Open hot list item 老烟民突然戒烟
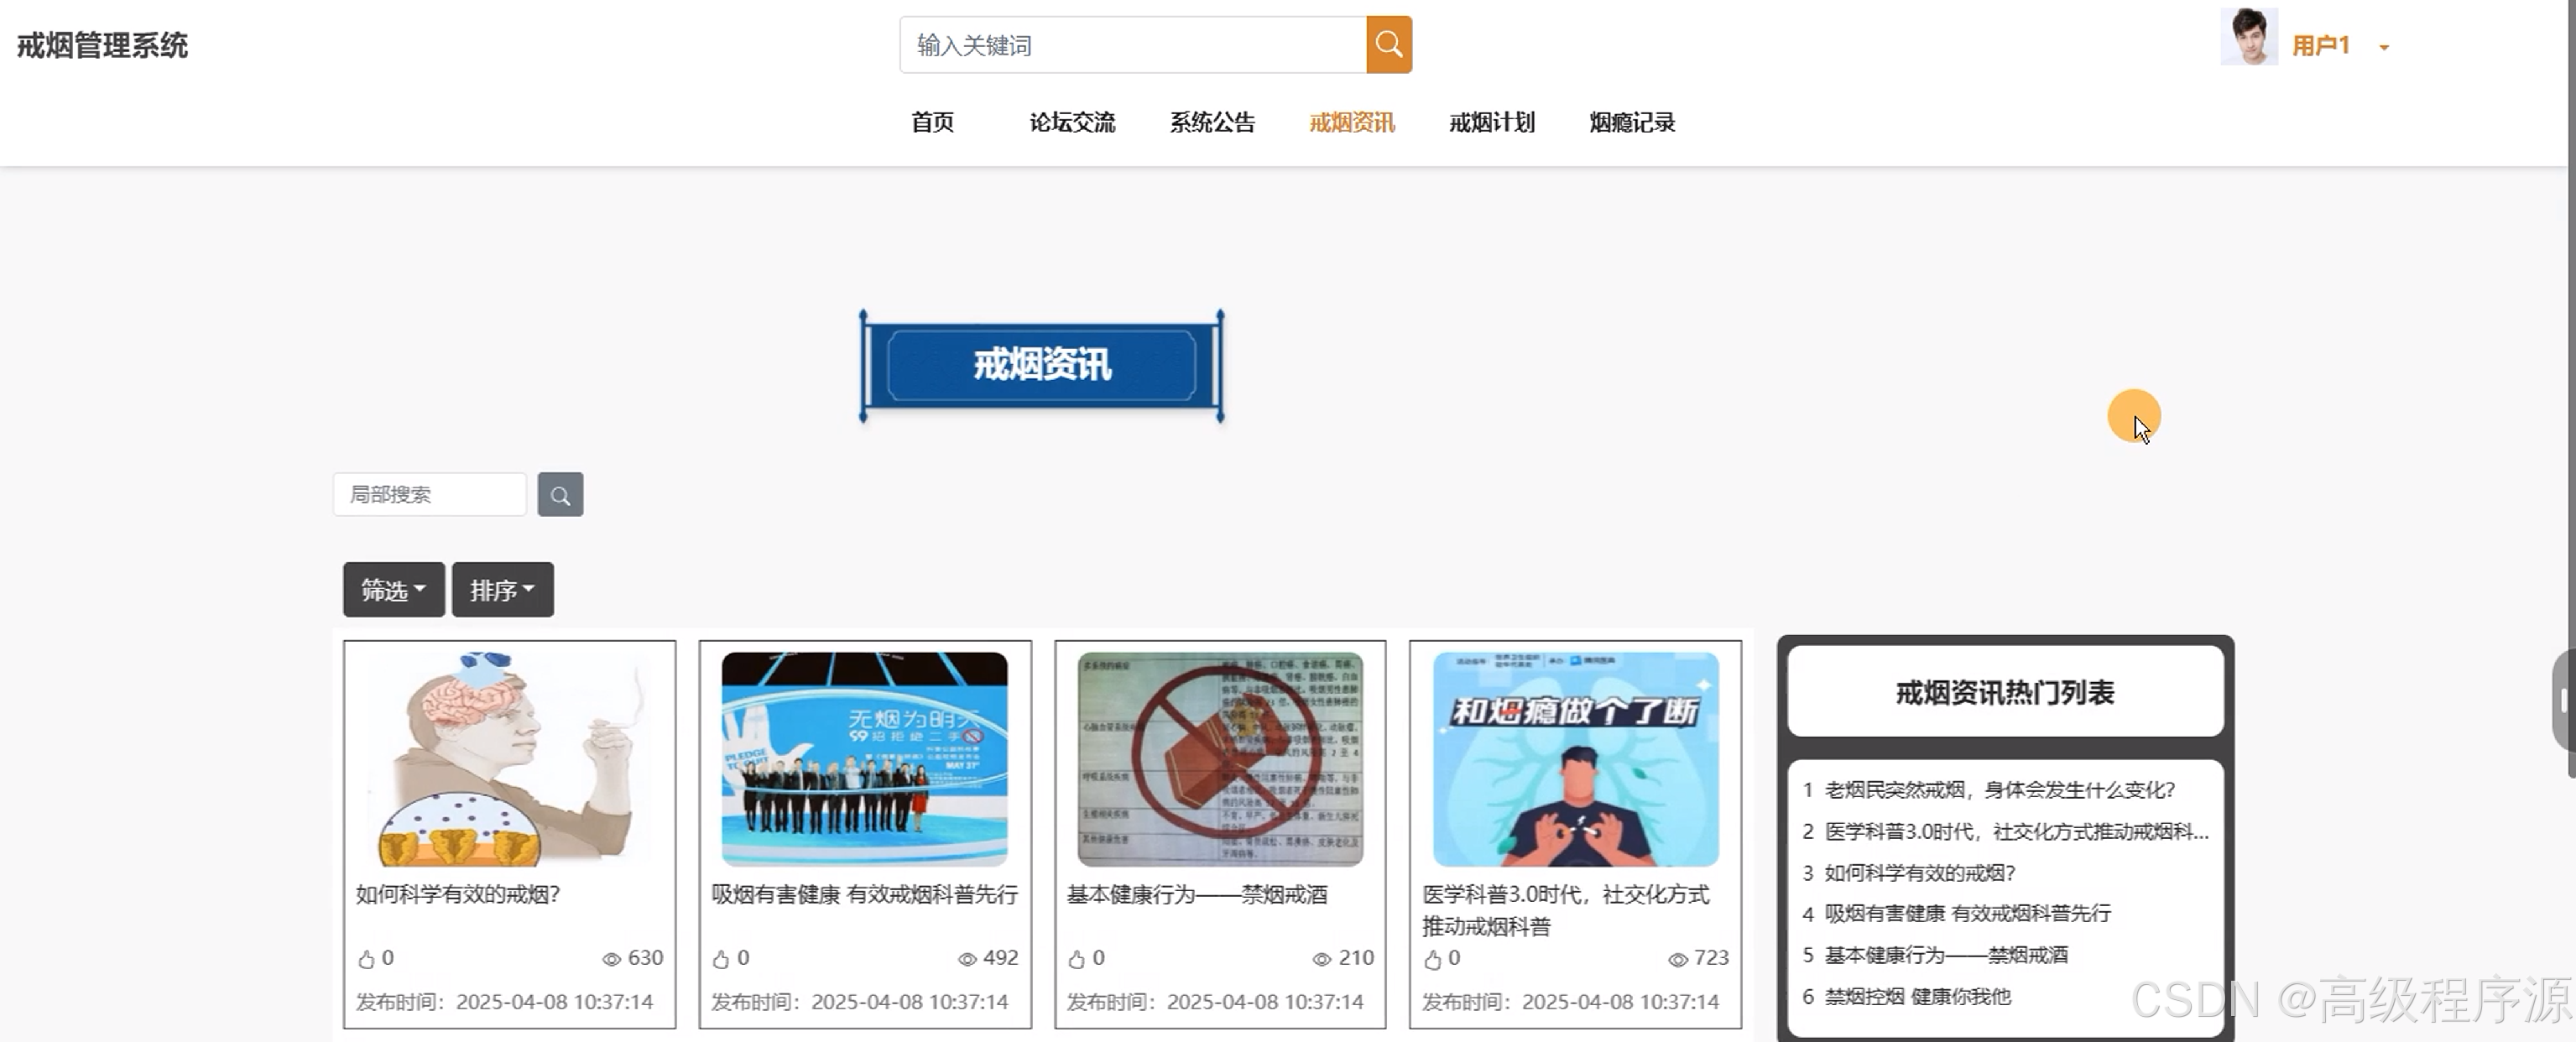The width and height of the screenshot is (2576, 1042). (x=1999, y=790)
